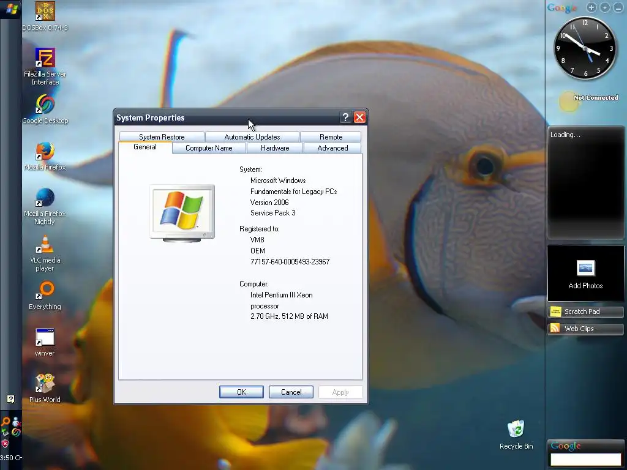This screenshot has width=627, height=470.
Task: Click the 'Microsoft Windows' text line
Action: coord(278,181)
